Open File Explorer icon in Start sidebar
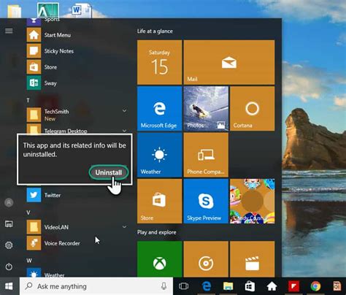The width and height of the screenshot is (346, 295). pos(9,223)
